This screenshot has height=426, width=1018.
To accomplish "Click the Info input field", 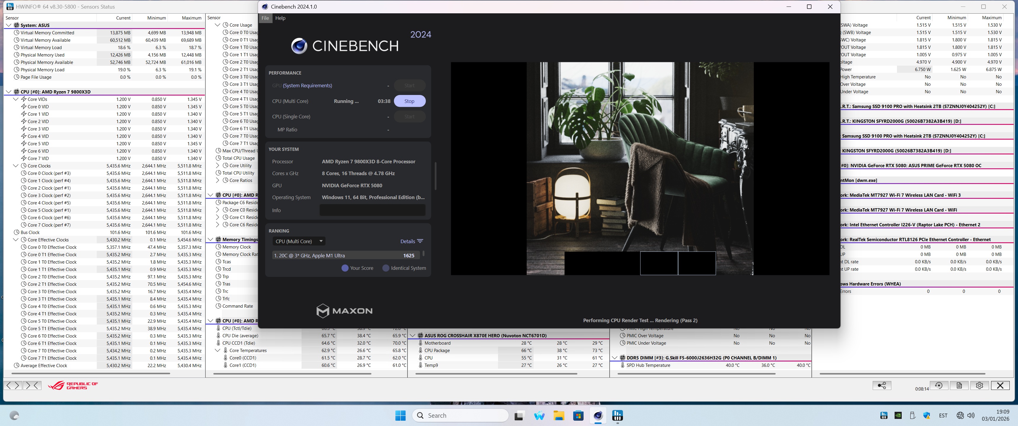I will point(372,210).
